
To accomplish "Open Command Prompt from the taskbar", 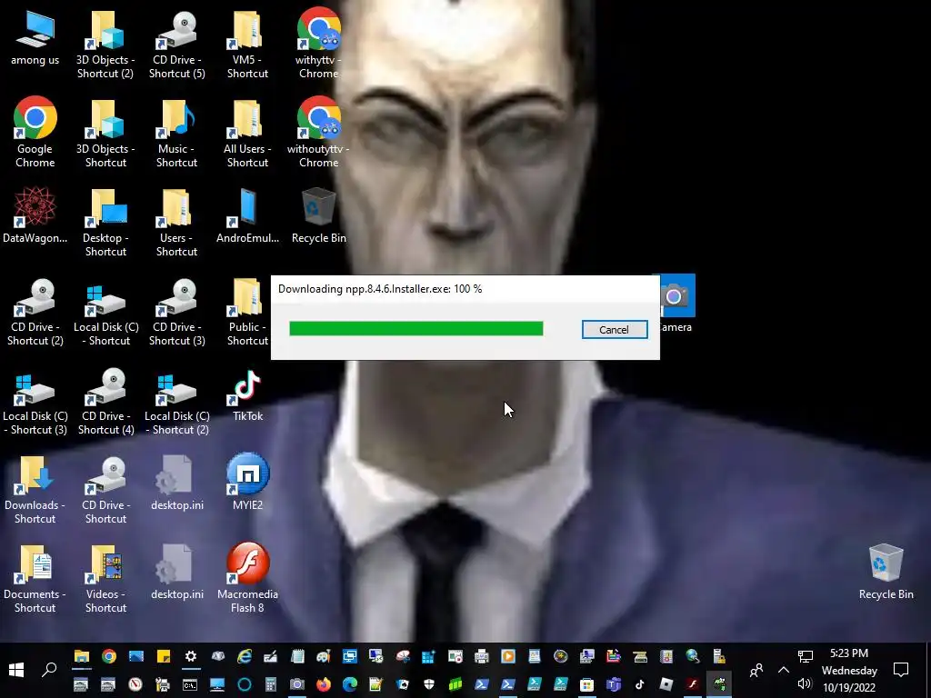I will pyautogui.click(x=190, y=684).
